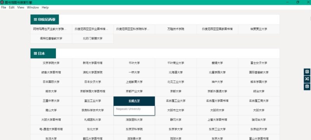Open 北海道大学
This screenshot has width=311, height=140.
tap(176, 73)
